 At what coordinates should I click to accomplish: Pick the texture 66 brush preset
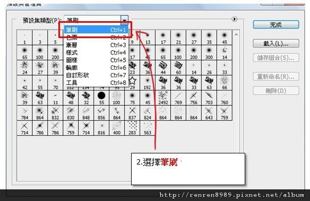coord(225,83)
